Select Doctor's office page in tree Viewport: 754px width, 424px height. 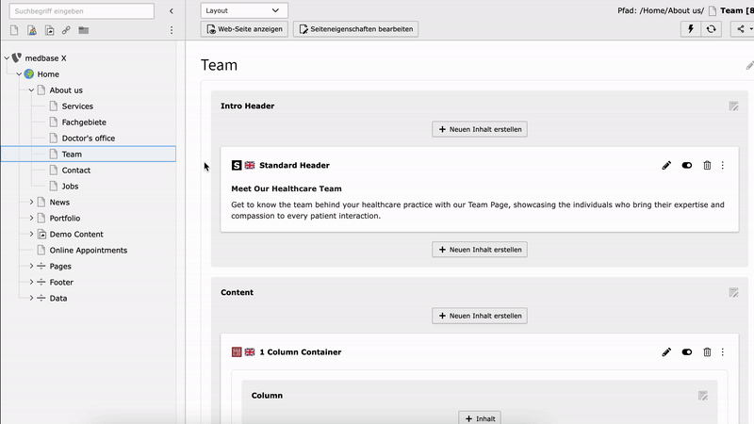tap(88, 138)
